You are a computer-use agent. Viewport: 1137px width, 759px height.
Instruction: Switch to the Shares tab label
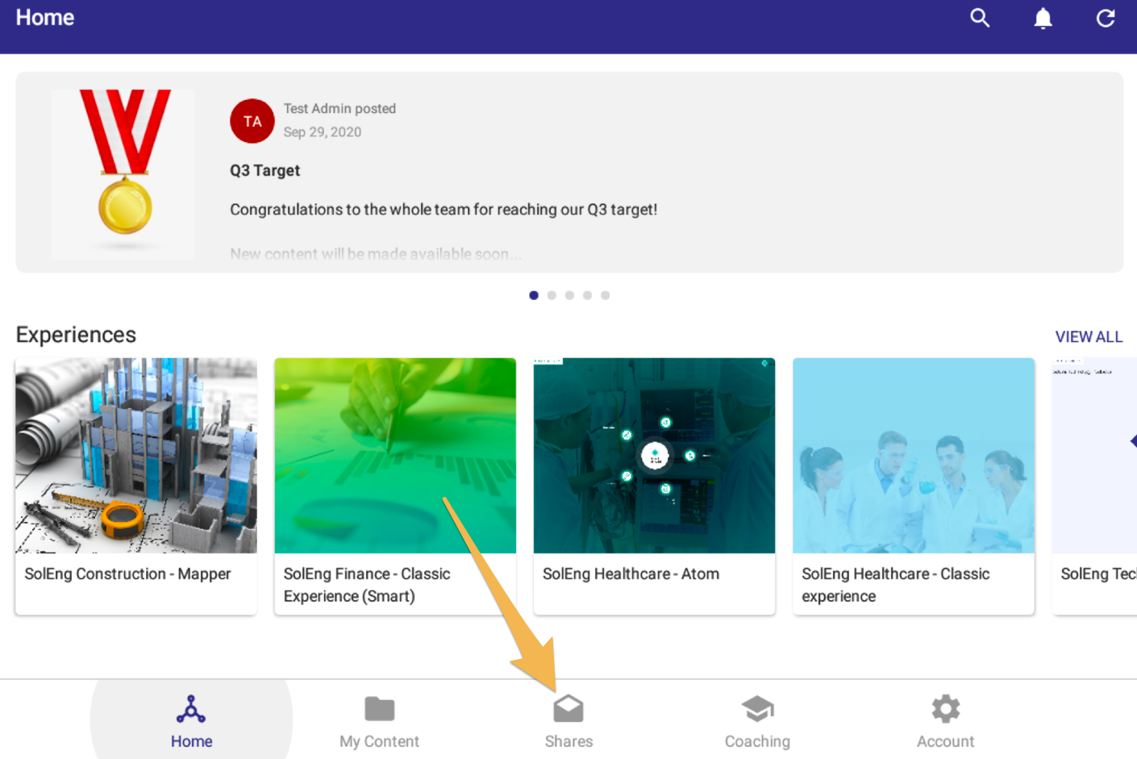tap(568, 741)
